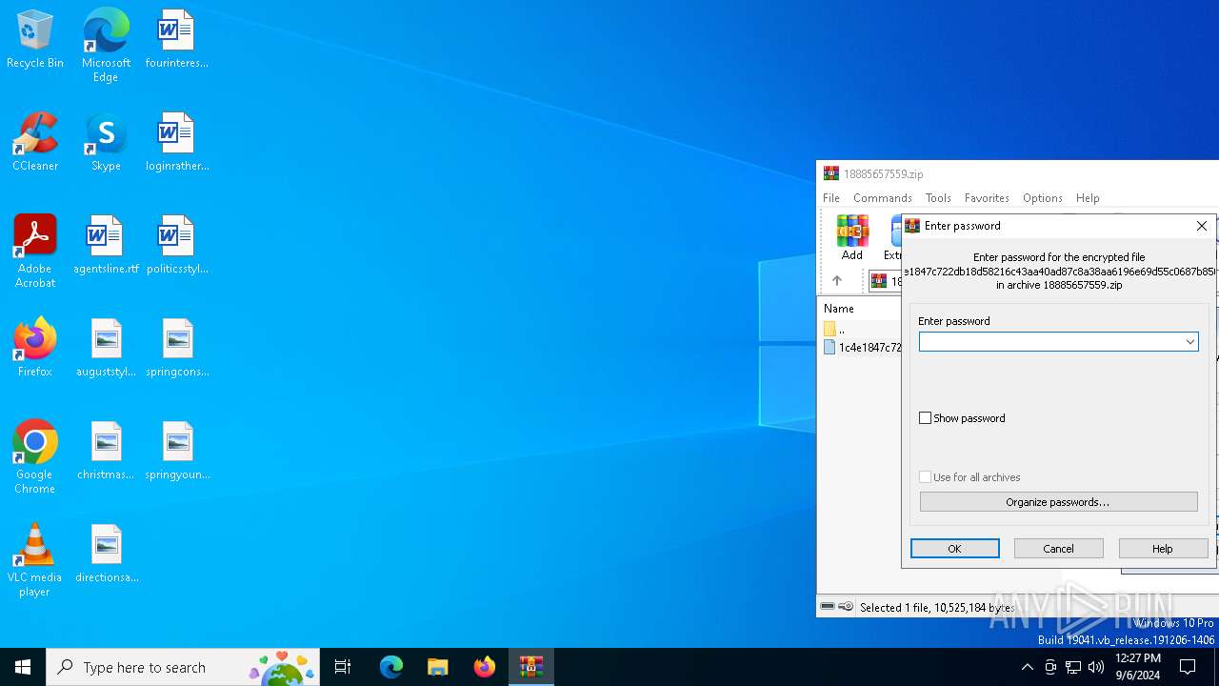This screenshot has width=1219, height=686.
Task: Open the notification center
Action: point(1188,667)
